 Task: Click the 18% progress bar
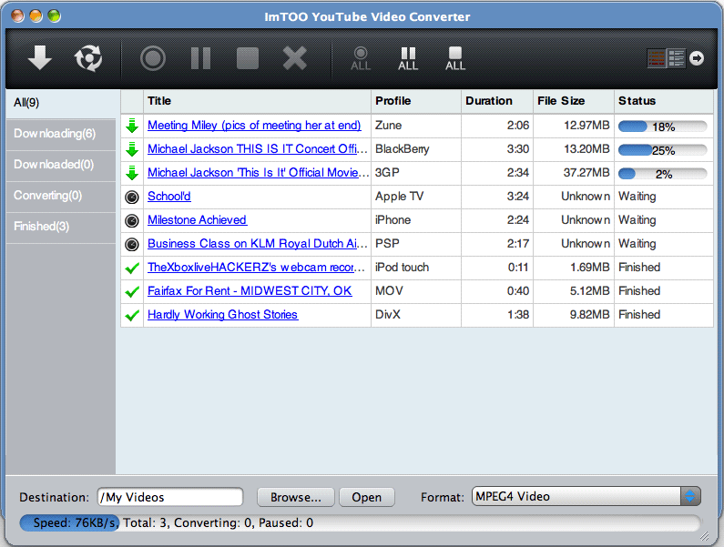point(663,127)
